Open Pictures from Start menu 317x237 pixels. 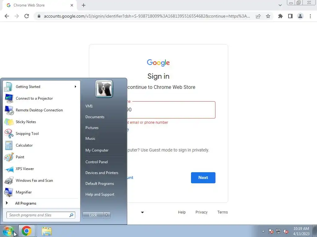coord(92,128)
